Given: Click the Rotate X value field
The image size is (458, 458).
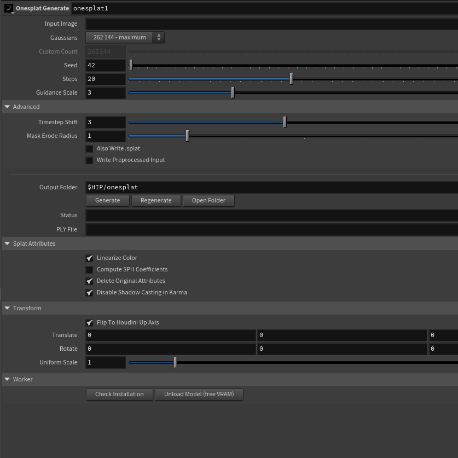Looking at the screenshot, I should coord(171,349).
